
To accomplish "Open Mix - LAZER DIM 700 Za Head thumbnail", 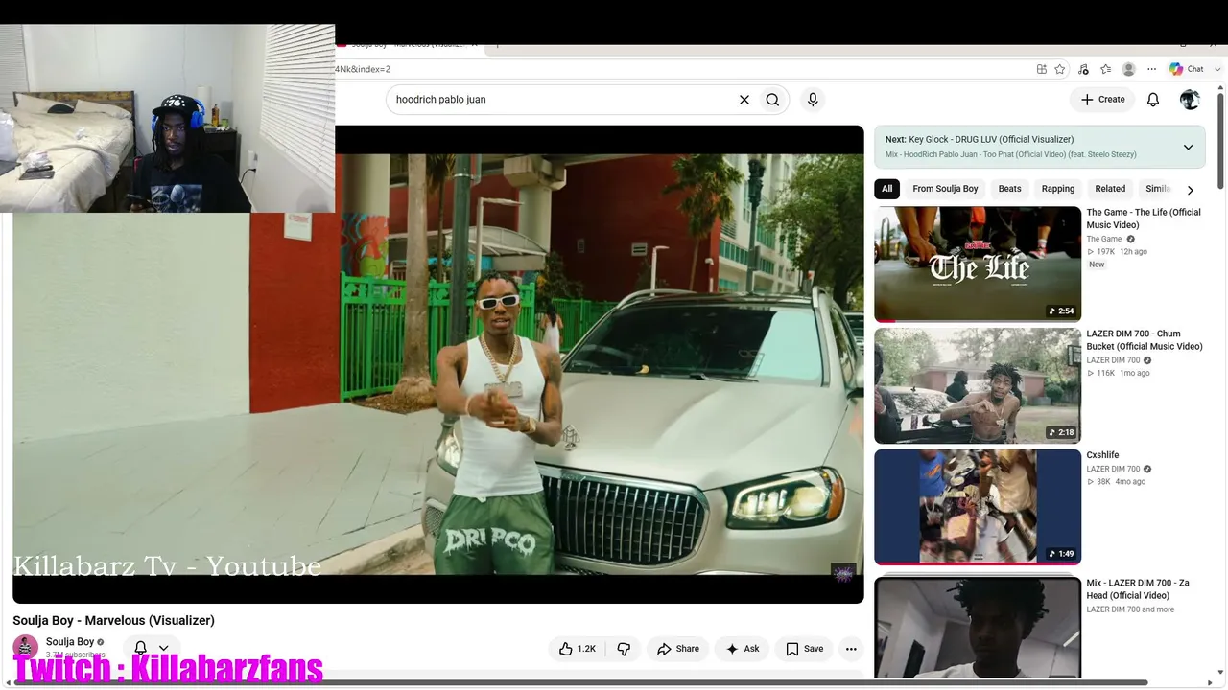I will 978,626.
